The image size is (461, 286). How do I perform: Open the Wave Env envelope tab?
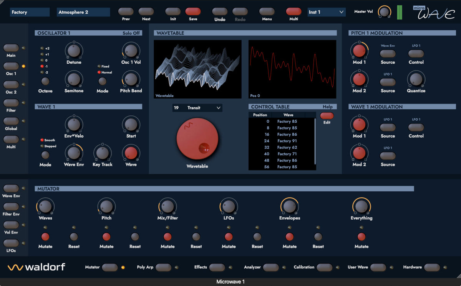[11, 188]
